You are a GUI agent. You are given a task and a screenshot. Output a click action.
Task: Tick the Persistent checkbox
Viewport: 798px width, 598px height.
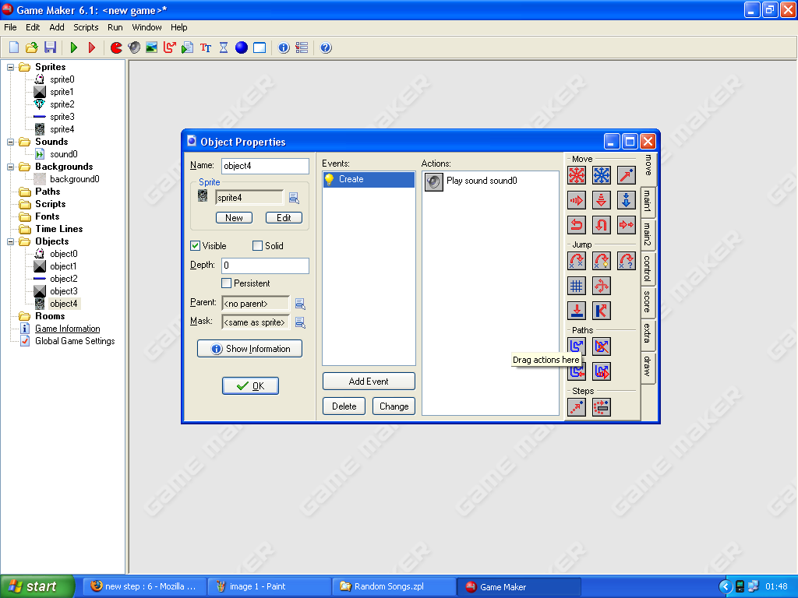[x=227, y=283]
